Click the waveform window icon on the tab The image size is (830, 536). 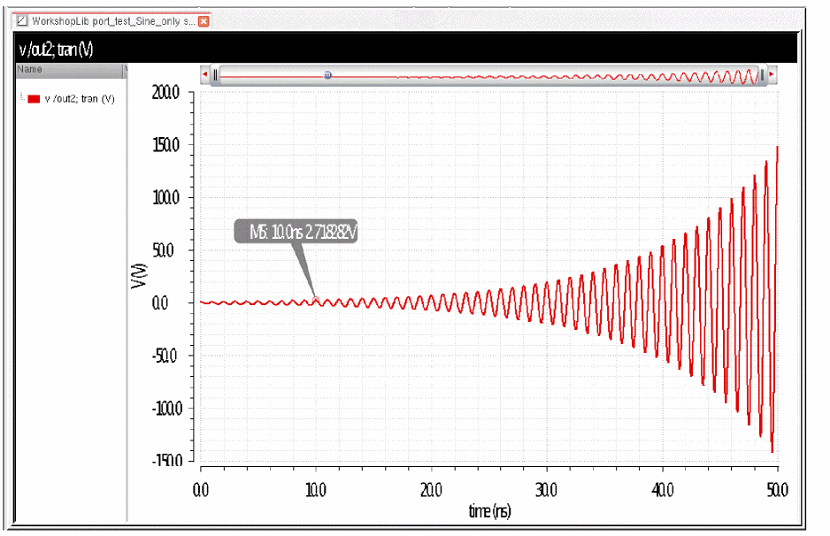22,21
